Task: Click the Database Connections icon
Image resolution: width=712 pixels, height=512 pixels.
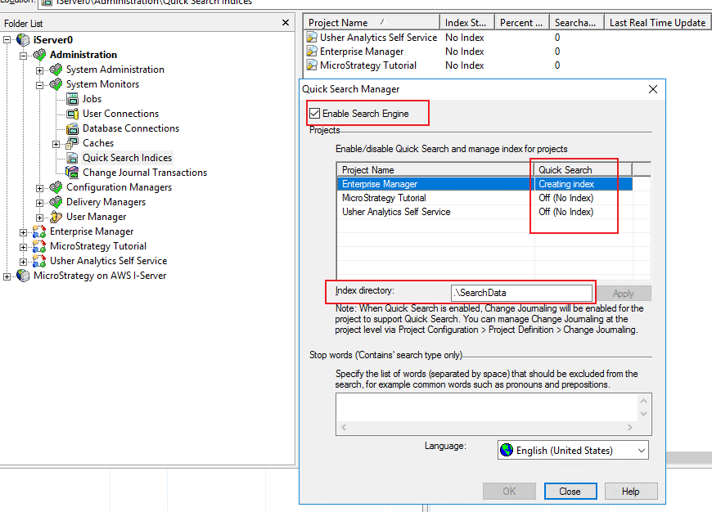Action: tap(72, 128)
